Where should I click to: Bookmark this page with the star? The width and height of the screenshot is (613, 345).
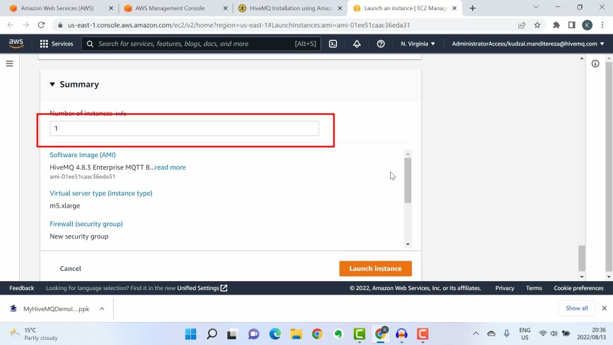point(537,25)
